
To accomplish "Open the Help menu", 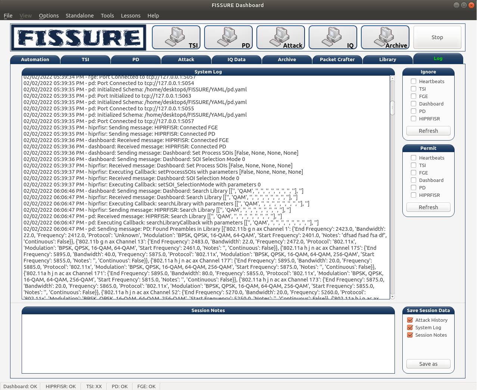I will (x=153, y=16).
